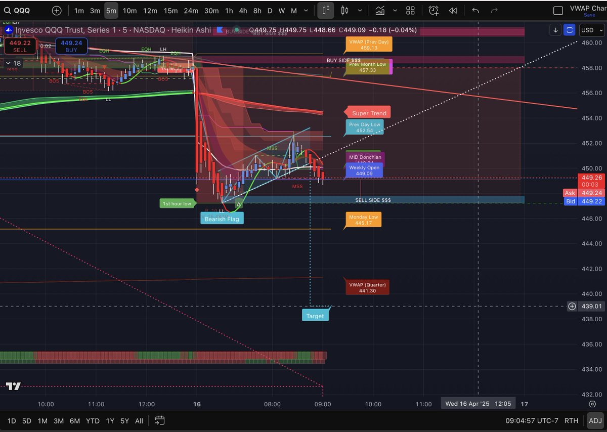The image size is (607, 432).
Task: Select the 10m timeframe
Action: (x=129, y=11)
